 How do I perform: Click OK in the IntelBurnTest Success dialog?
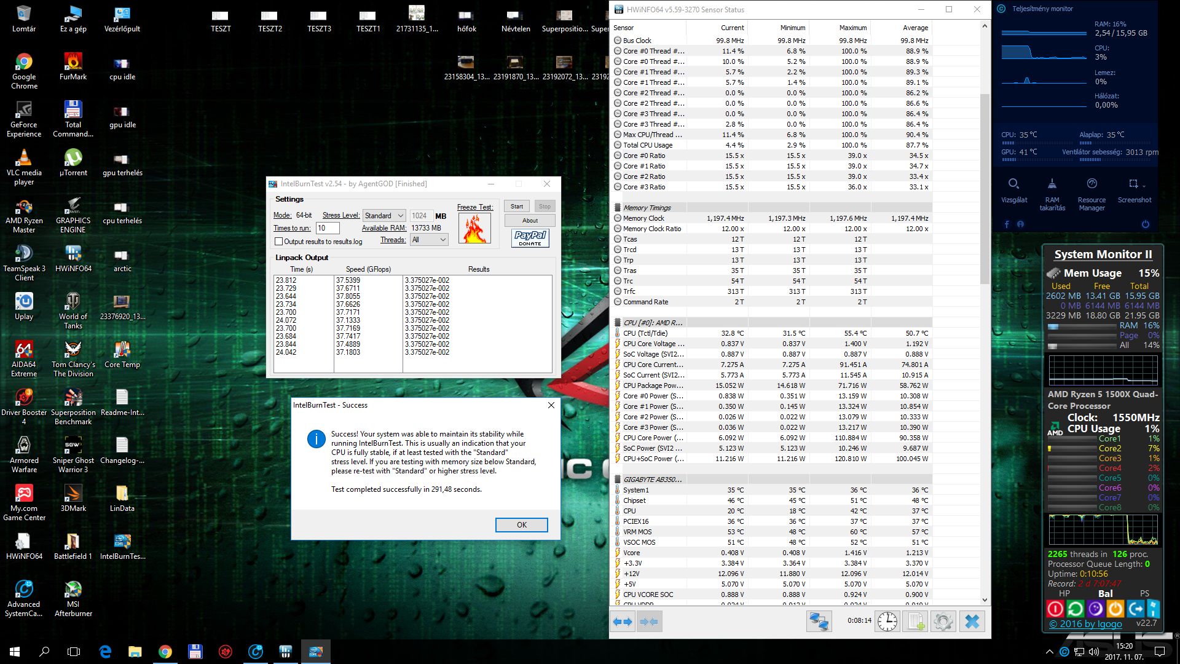[521, 524]
